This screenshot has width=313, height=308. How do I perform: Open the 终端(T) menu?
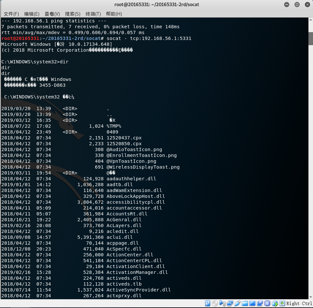(93, 14)
